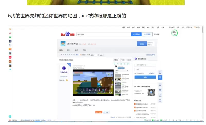Go to 百度首页 link at top
Viewport: 206px width, 125px height.
pos(172,27)
